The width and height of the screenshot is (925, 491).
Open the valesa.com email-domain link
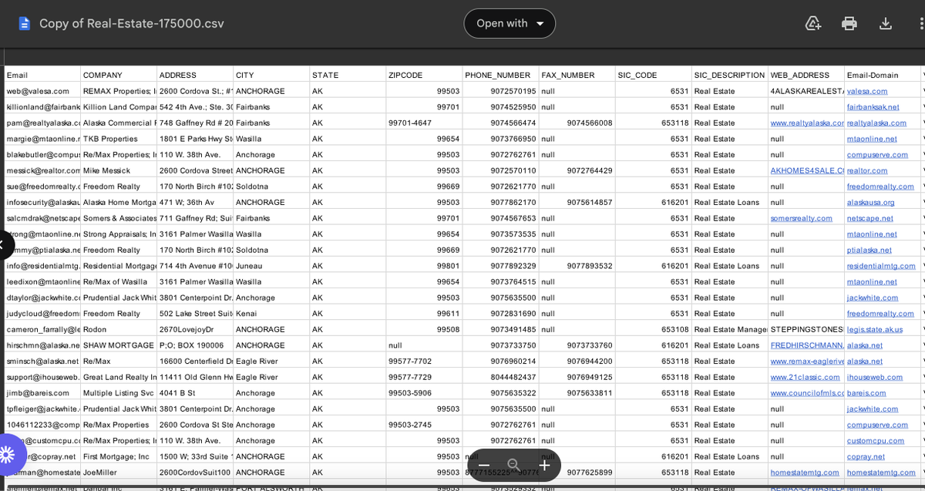click(x=866, y=91)
